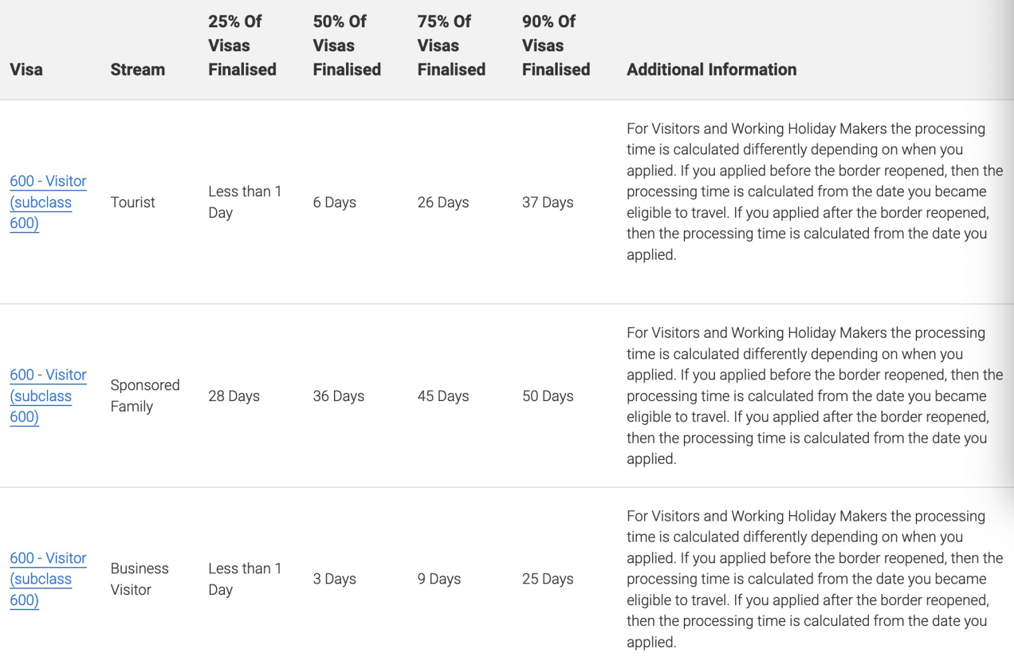This screenshot has width=1014, height=657.
Task: Click the 75% Of Visas Finalised header
Action: [451, 46]
